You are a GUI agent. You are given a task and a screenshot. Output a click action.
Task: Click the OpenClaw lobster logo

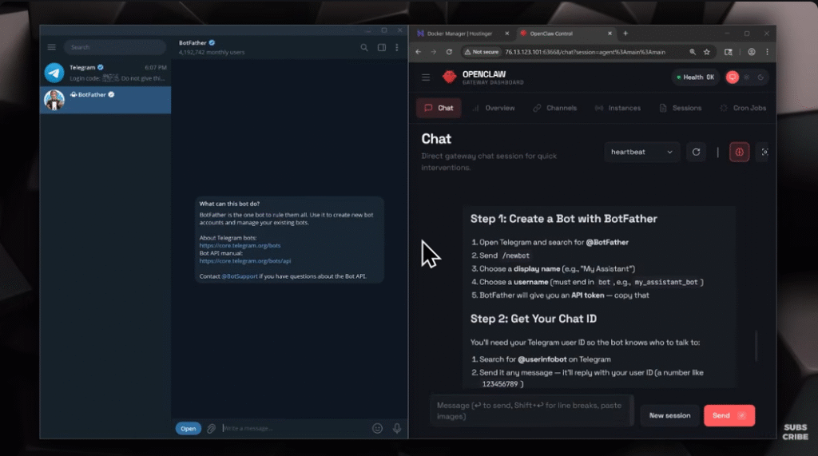pyautogui.click(x=449, y=77)
